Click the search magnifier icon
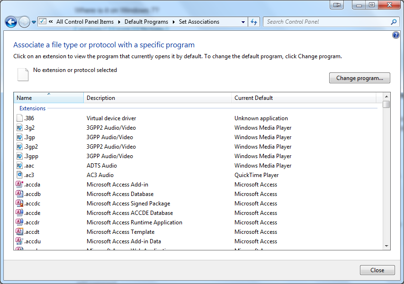Screen dimensions: 404x284 click(x=393, y=22)
